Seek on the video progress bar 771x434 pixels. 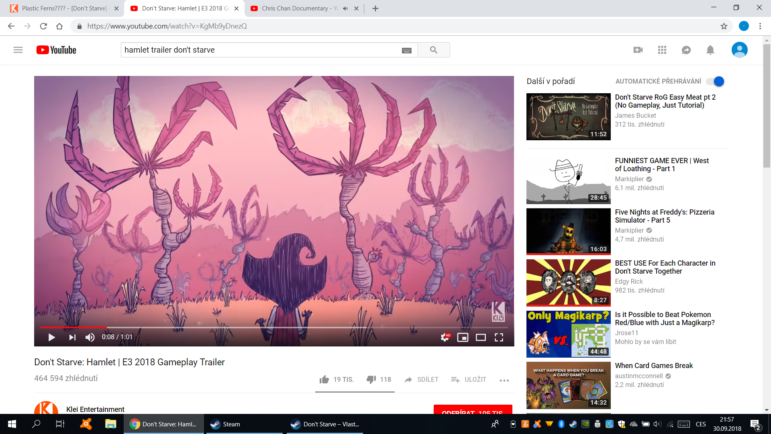pyautogui.click(x=273, y=328)
